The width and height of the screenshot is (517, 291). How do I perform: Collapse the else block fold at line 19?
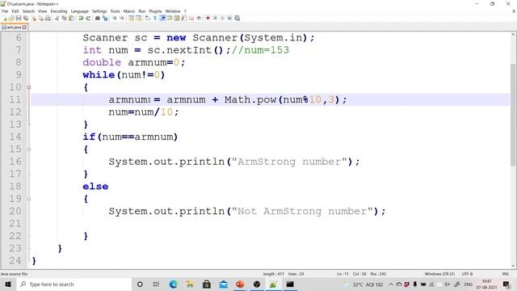pos(29,199)
